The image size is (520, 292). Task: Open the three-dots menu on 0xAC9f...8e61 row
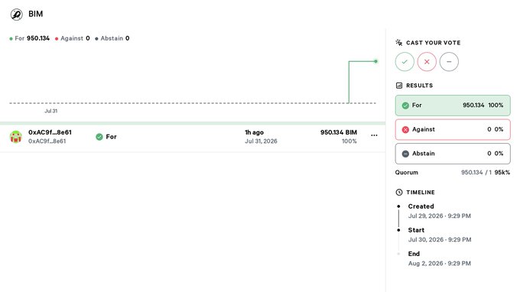tap(374, 135)
